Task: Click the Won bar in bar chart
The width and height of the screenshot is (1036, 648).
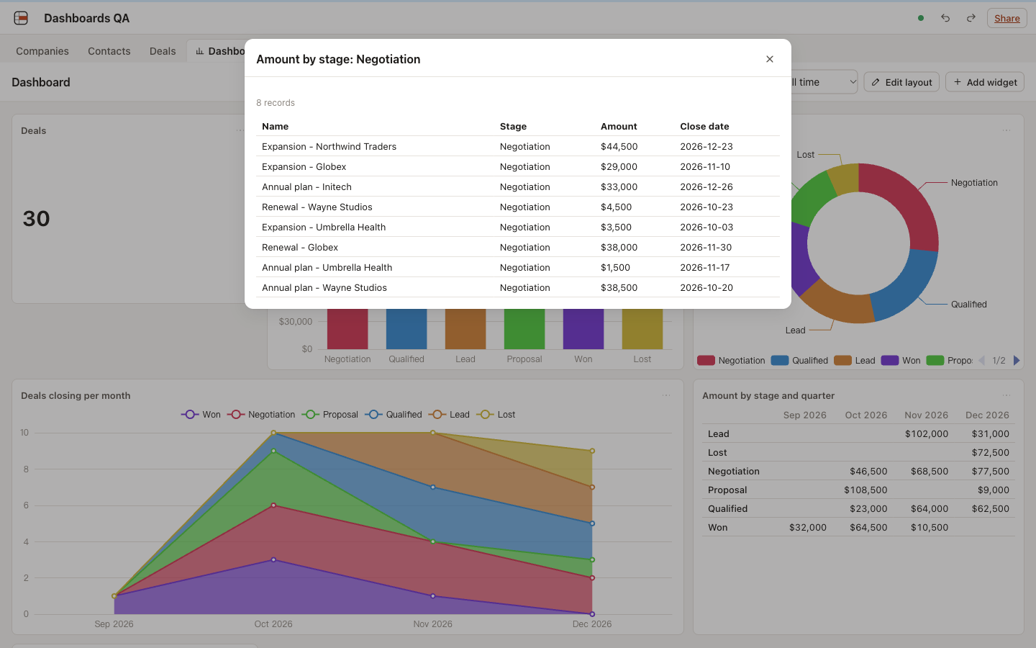Action: click(583, 329)
